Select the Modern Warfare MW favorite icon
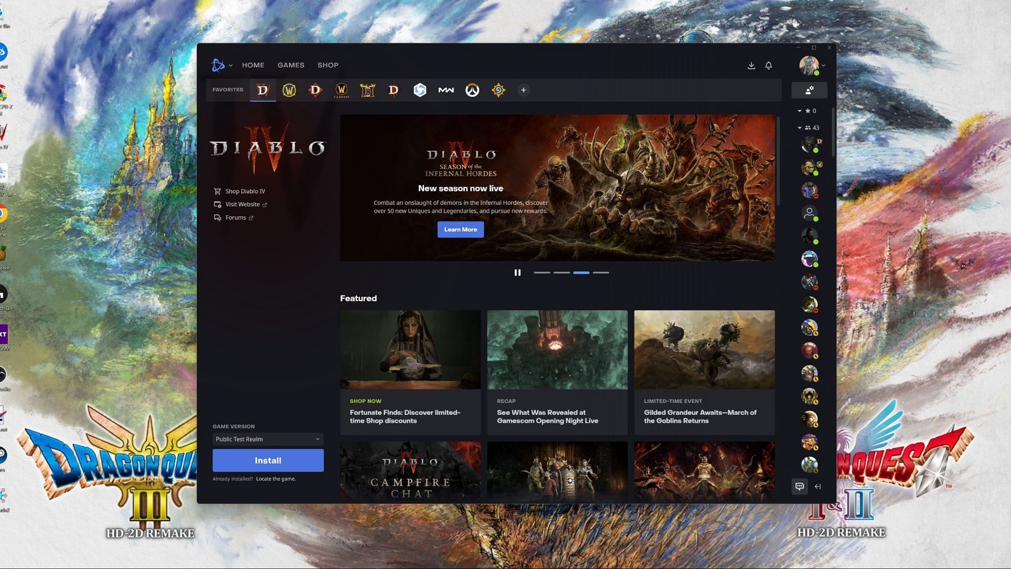1011x569 pixels. pyautogui.click(x=446, y=90)
